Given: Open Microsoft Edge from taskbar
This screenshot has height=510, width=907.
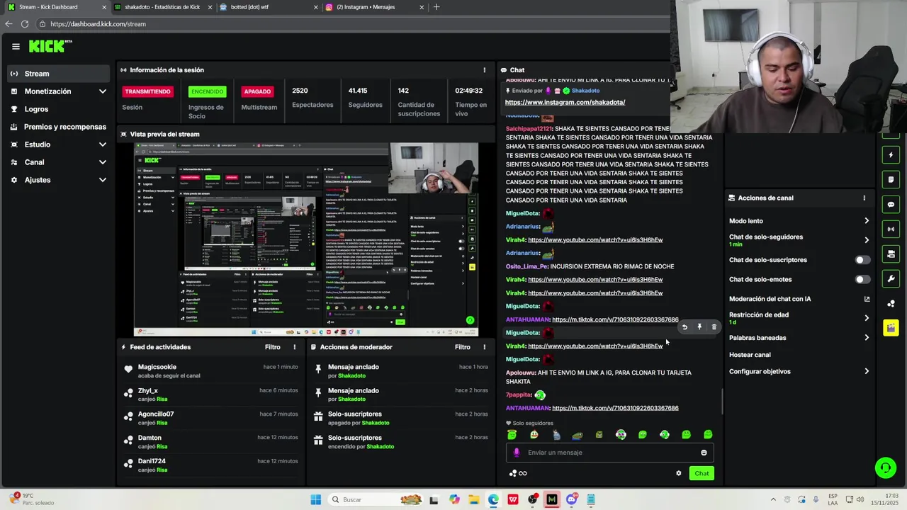Looking at the screenshot, I should (x=493, y=500).
